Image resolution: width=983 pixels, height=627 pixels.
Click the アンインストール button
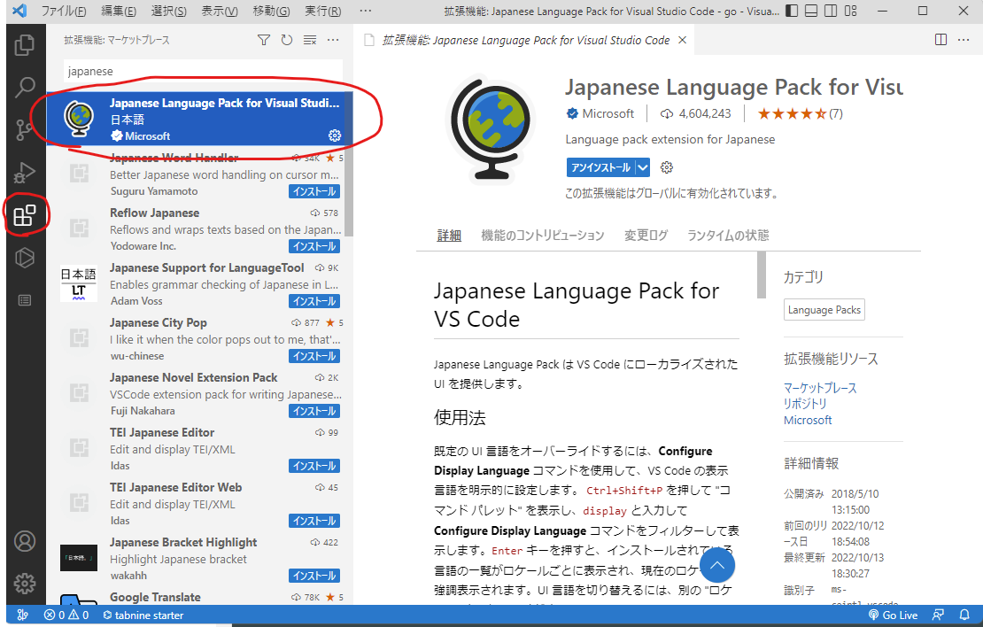point(601,167)
